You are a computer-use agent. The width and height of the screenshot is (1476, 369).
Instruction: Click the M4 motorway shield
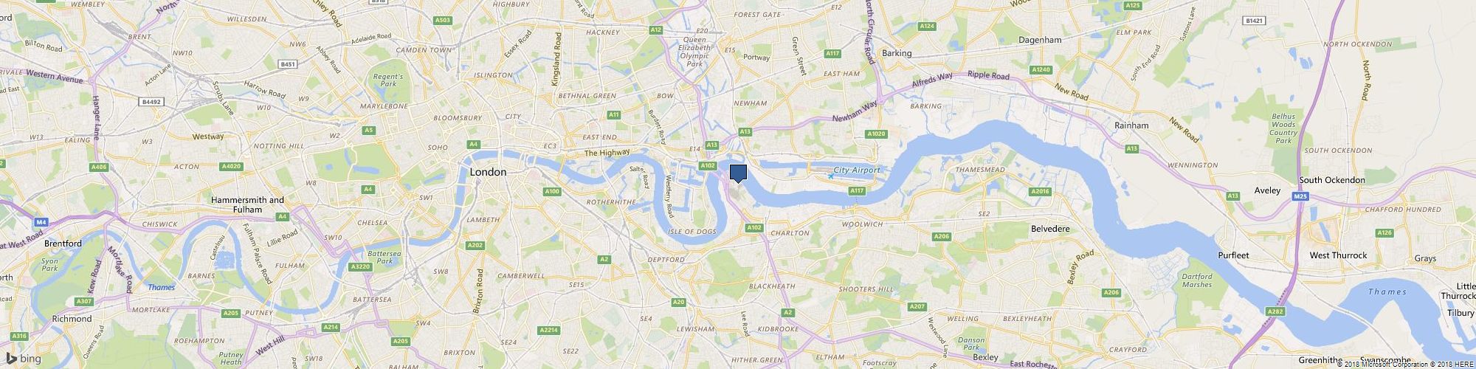click(41, 221)
